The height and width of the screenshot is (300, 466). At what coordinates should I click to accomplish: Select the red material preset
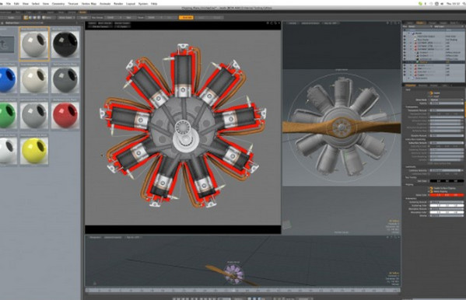[x=65, y=115]
